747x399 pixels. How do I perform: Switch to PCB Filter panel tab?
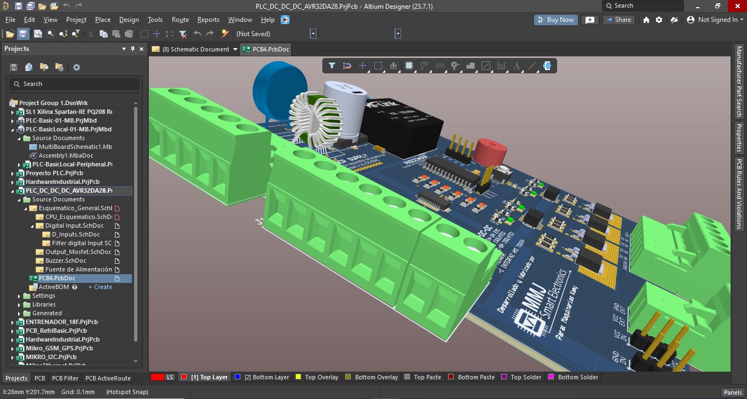pos(65,378)
